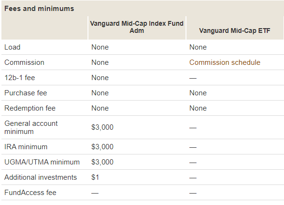The image size is (284, 205).
Task: Click the Vanguard Mid-Cap ETF column header
Action: 235,31
